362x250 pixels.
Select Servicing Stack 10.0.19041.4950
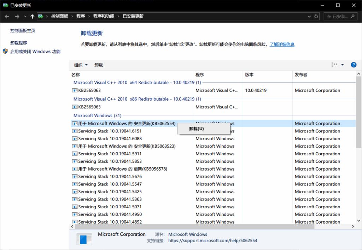pos(213,214)
